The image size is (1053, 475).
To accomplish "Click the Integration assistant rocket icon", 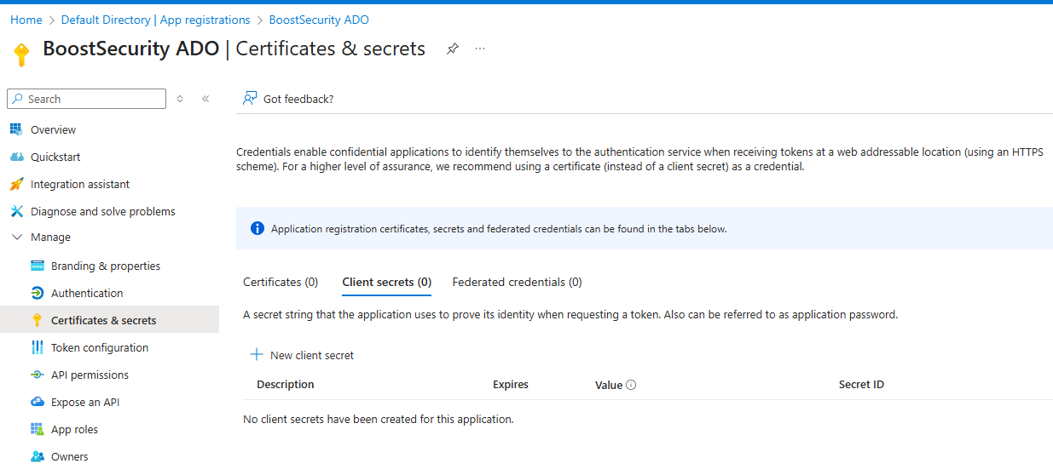I will tap(16, 184).
